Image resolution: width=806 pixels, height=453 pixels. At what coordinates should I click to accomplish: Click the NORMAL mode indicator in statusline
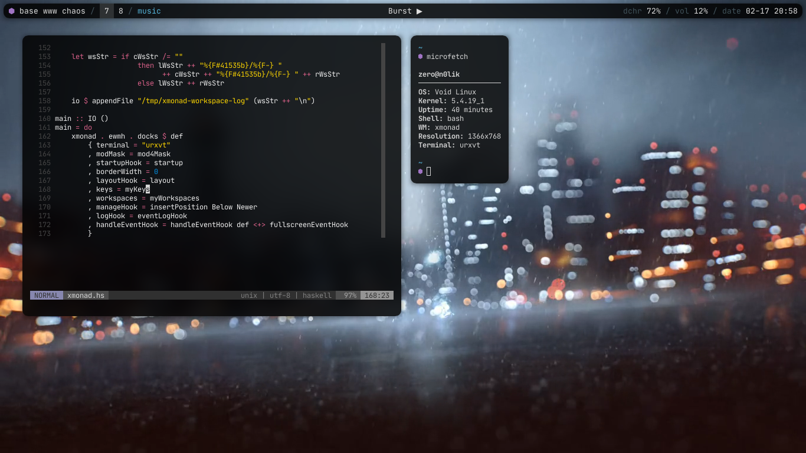point(47,296)
